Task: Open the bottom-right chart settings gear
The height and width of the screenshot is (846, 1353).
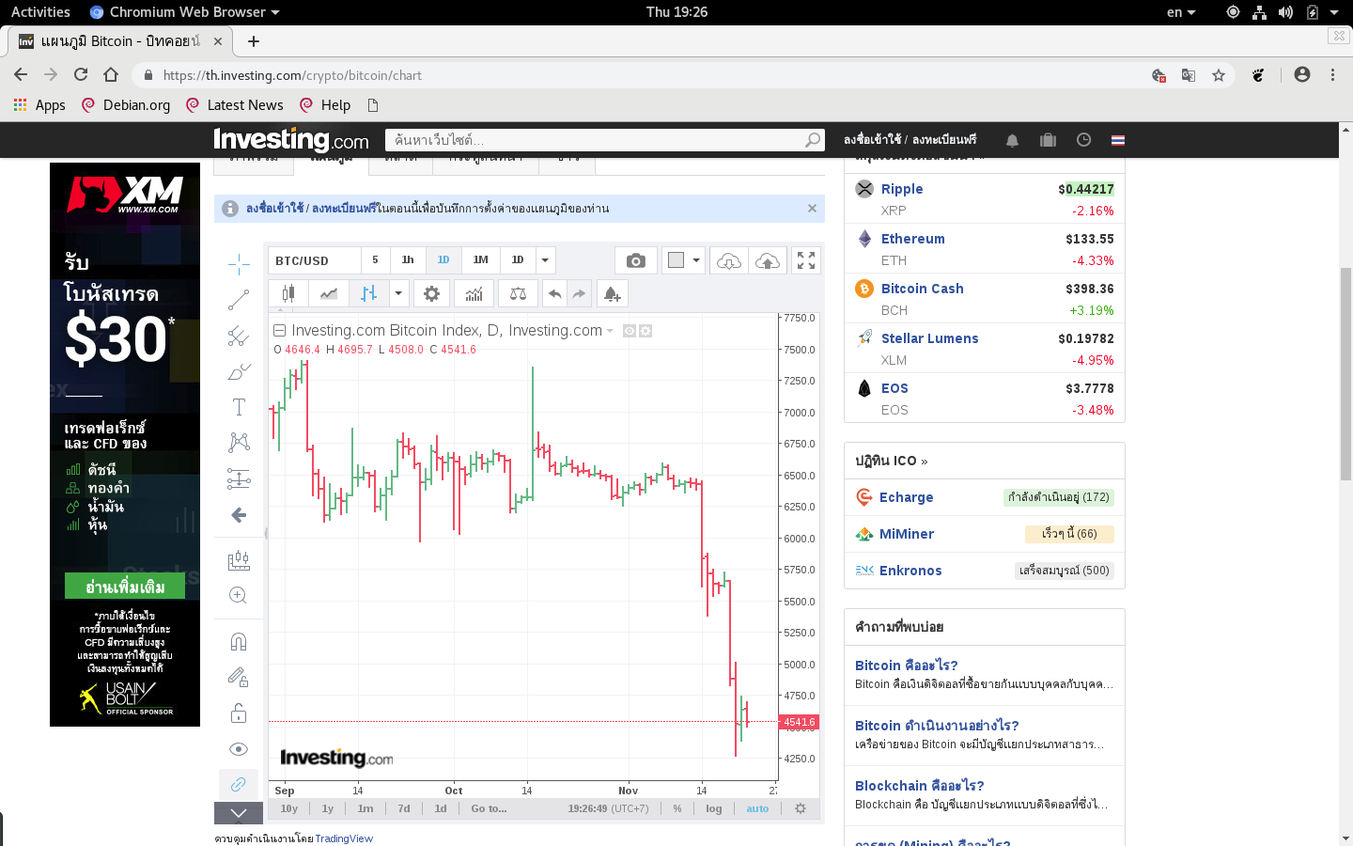Action: click(x=801, y=808)
